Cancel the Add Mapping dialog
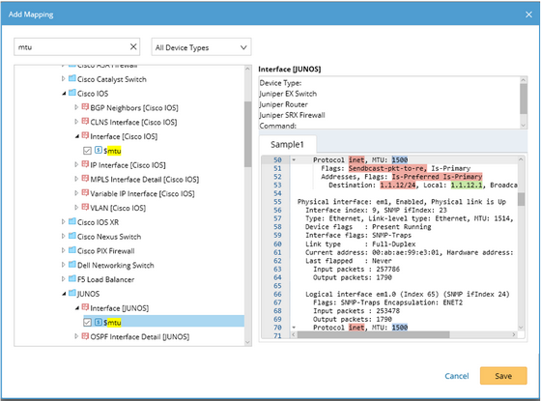Screen dimensions: 541x401 pyautogui.click(x=456, y=376)
